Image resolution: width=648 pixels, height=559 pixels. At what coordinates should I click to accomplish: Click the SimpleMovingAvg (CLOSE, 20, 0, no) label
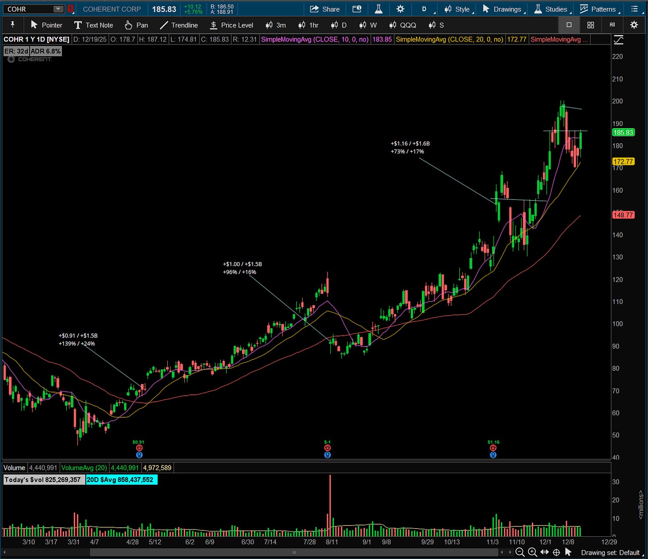pos(450,39)
